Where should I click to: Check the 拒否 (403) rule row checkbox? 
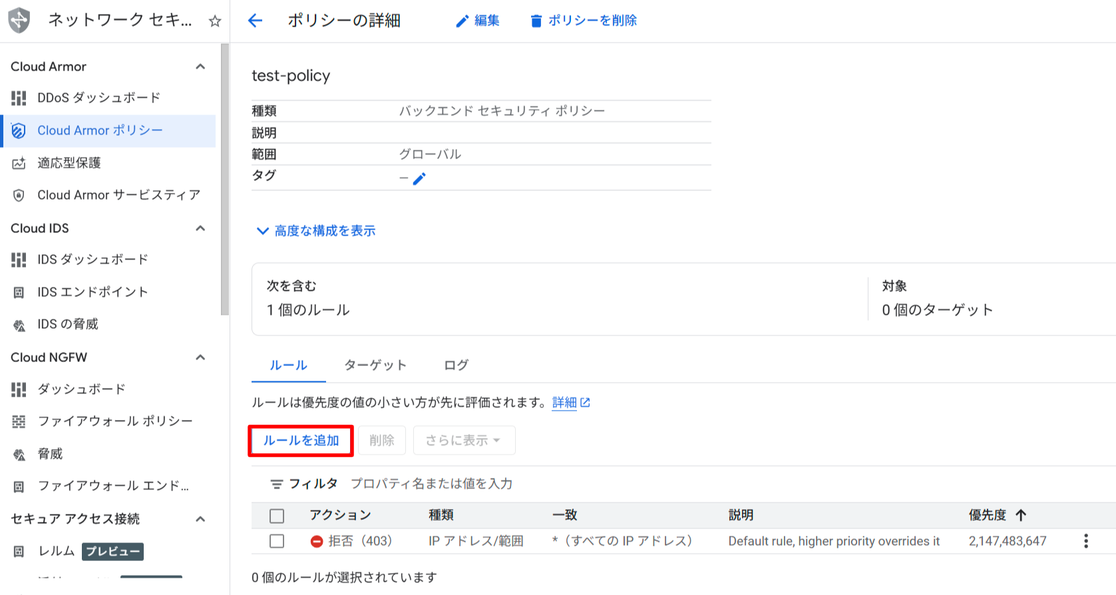(x=277, y=541)
